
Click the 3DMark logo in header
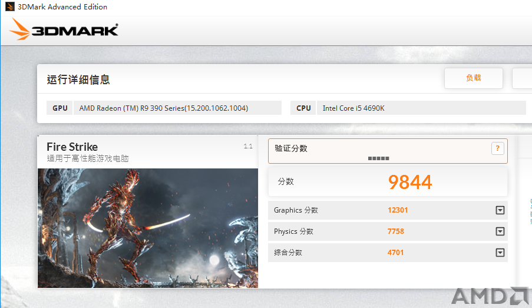(x=64, y=29)
